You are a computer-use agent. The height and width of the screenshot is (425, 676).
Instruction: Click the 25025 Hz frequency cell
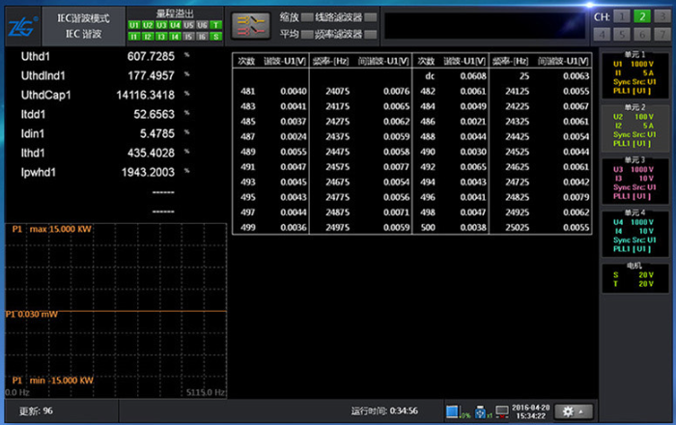(x=517, y=228)
